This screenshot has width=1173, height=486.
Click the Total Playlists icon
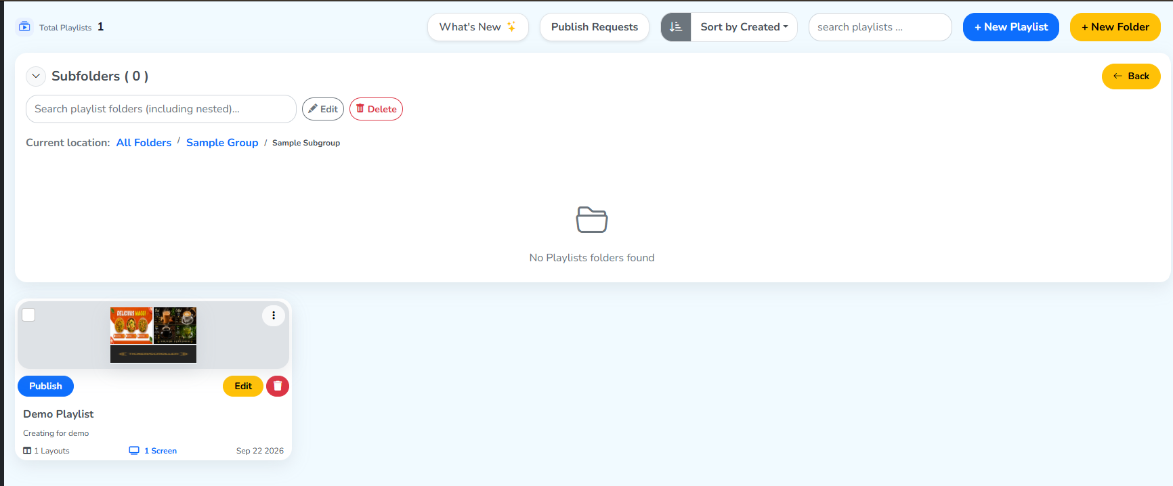click(24, 27)
